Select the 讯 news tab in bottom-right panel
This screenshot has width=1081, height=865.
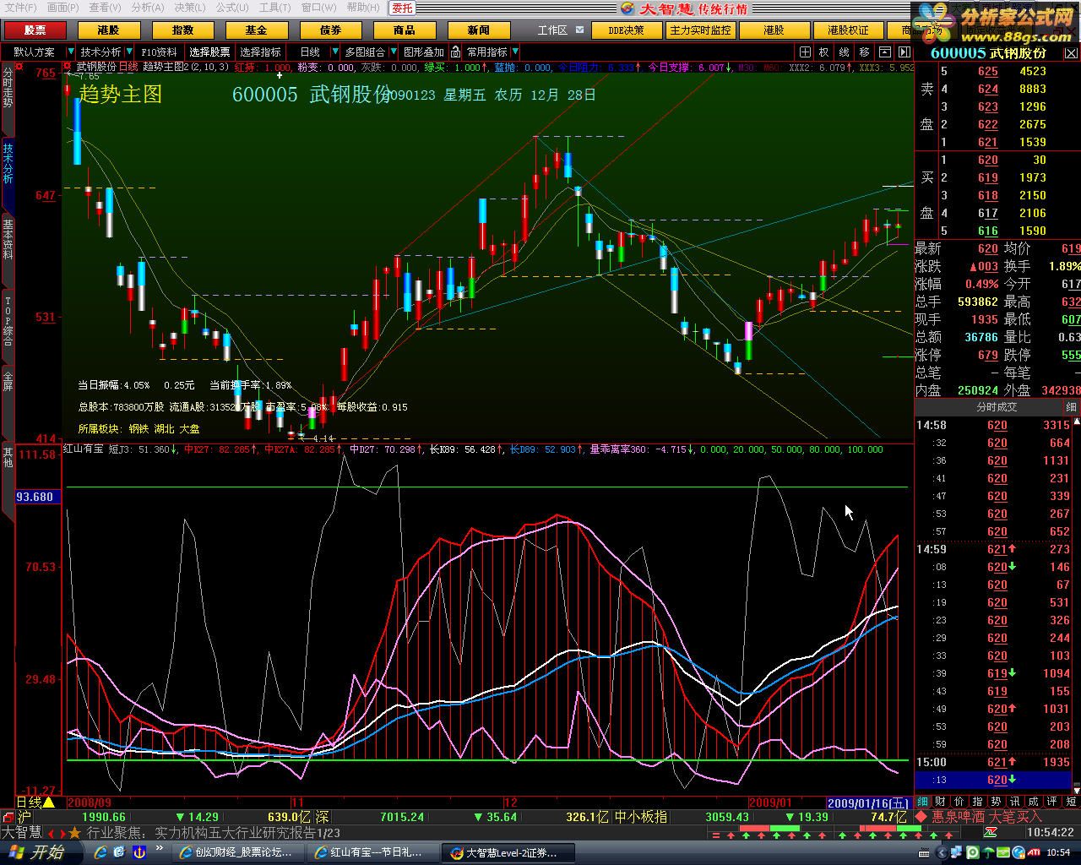[x=1014, y=802]
